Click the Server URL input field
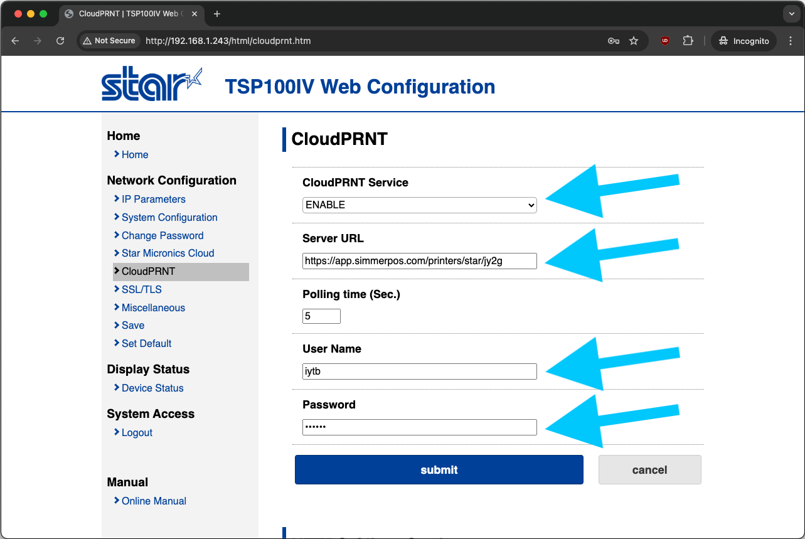 (x=420, y=260)
